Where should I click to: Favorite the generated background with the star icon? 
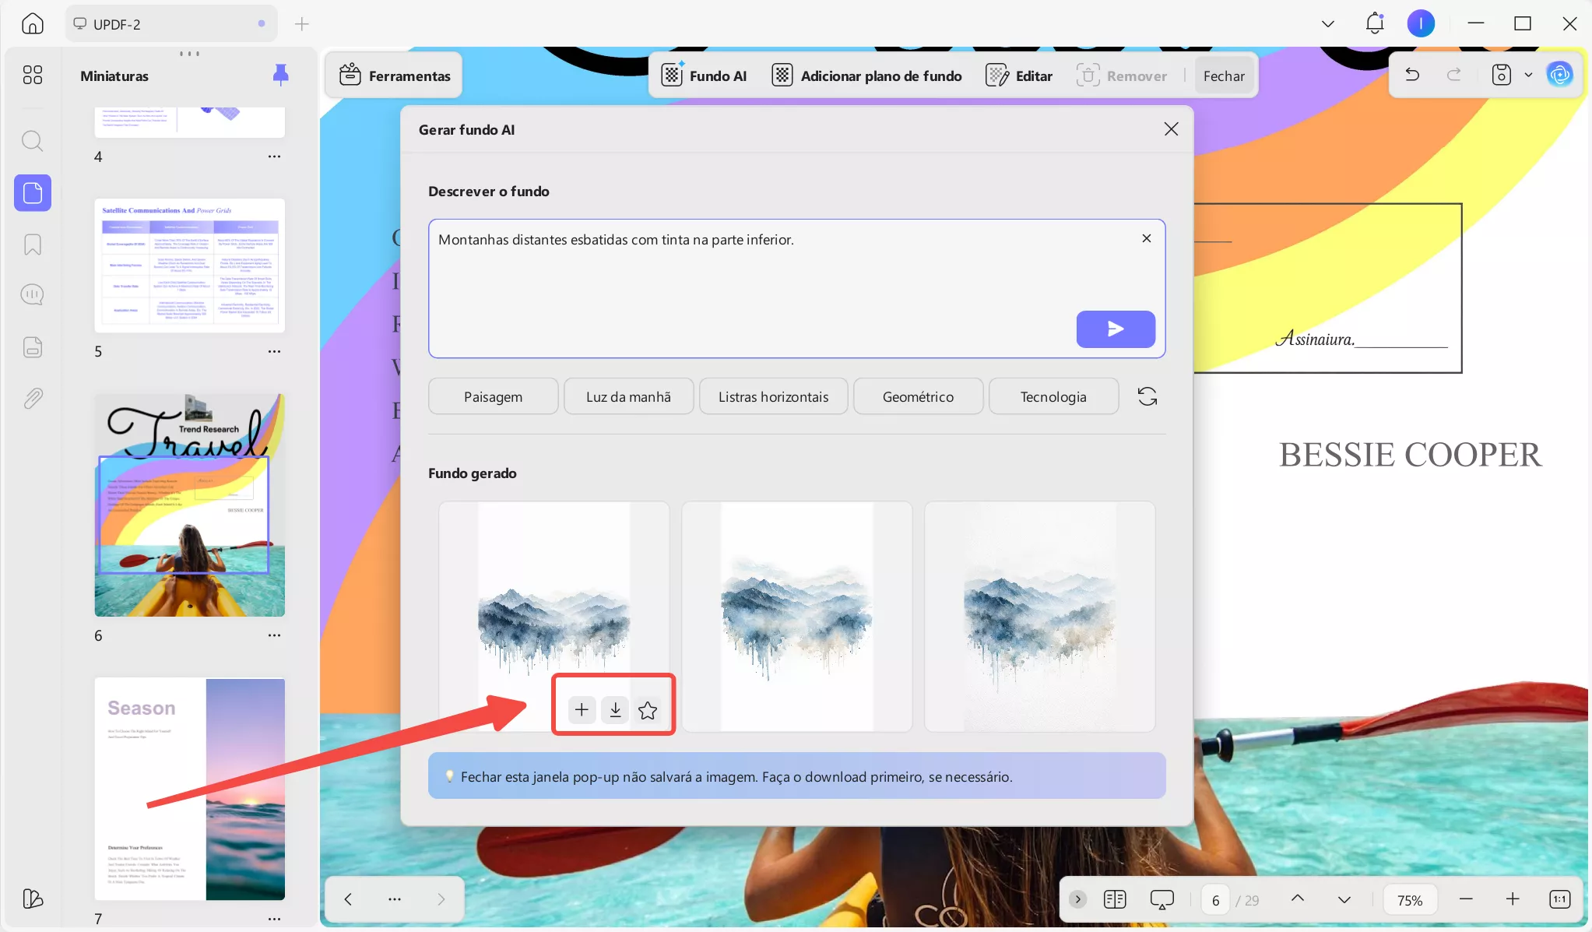[x=647, y=709]
